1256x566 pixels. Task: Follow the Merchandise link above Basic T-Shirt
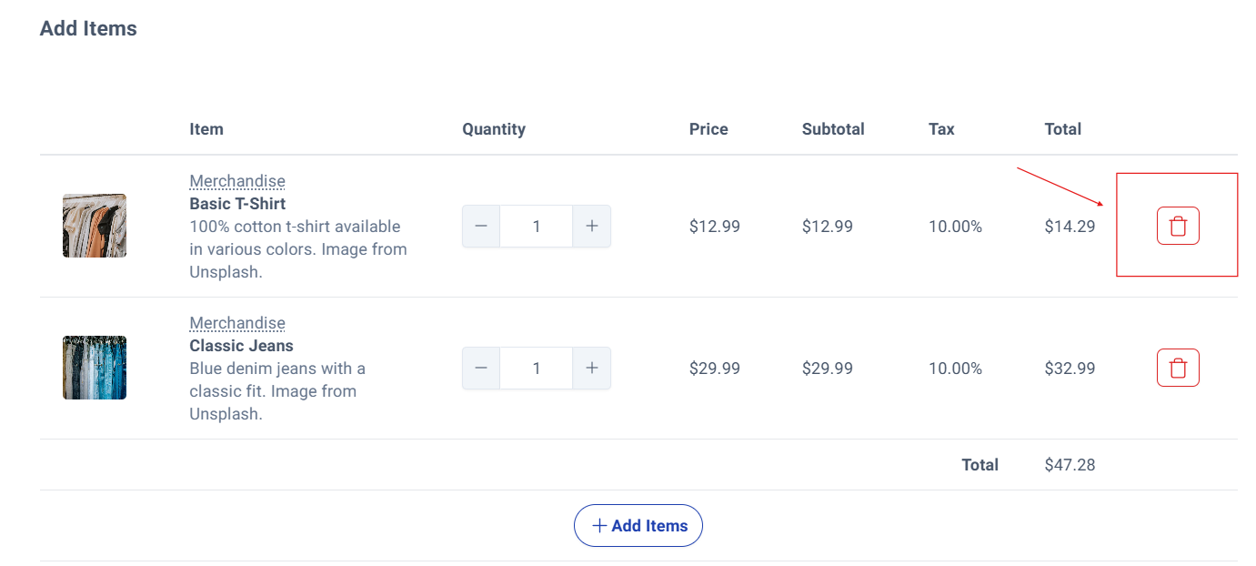tap(237, 181)
